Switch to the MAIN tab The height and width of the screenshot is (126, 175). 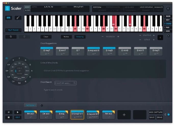[x=168, y=16]
